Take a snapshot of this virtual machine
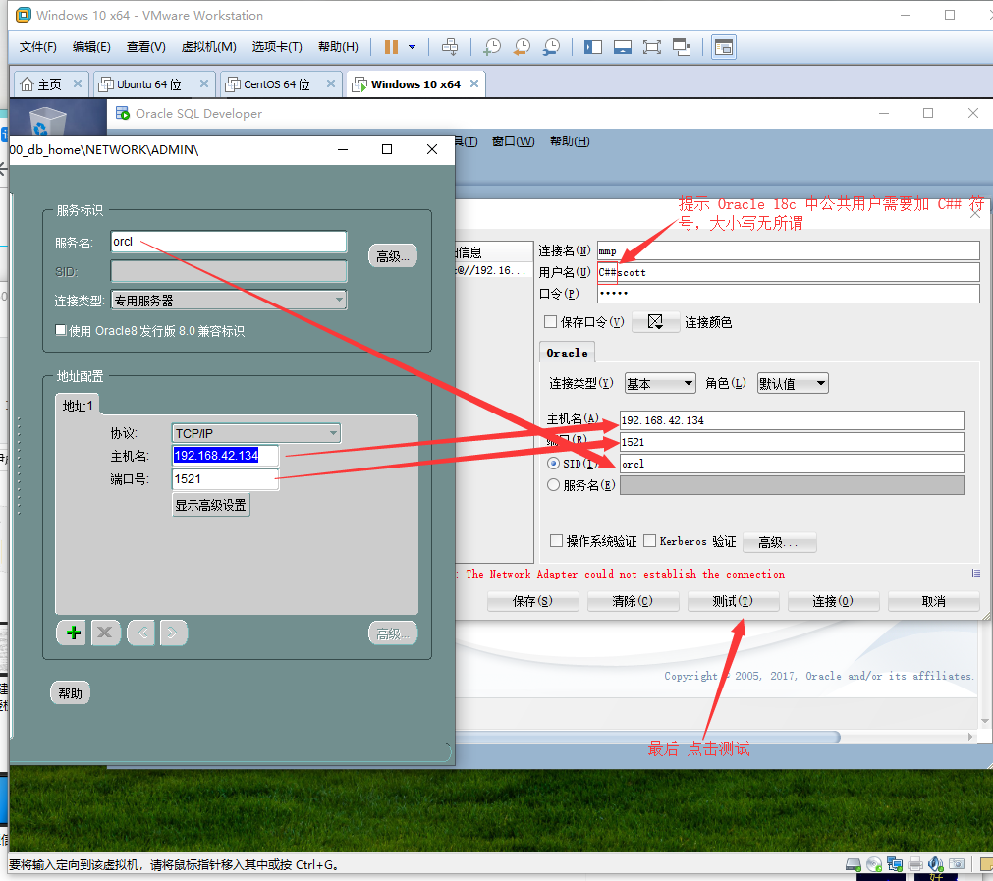 (491, 47)
